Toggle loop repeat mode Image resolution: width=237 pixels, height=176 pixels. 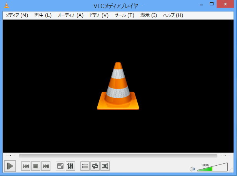point(95,166)
